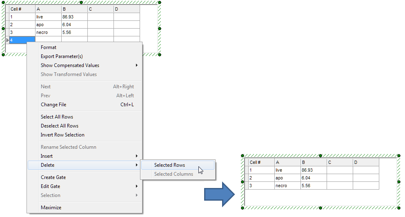Screen dimensions: 405x217
Task: Click Invert Row Selection
Action: [62, 135]
